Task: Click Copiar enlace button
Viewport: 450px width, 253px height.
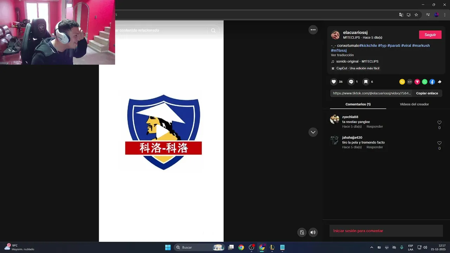Action: (x=427, y=93)
